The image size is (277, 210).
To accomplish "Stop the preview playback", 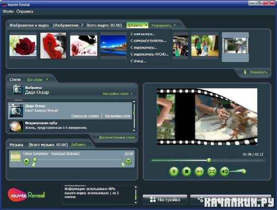I will [x=187, y=172].
